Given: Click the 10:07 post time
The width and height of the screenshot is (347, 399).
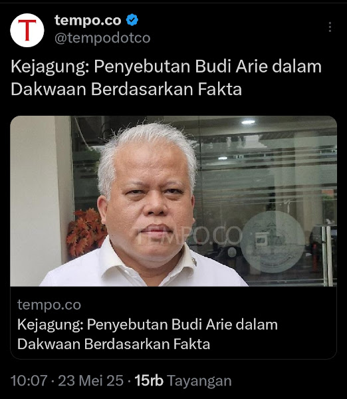Looking at the screenshot, I should pyautogui.click(x=29, y=381).
